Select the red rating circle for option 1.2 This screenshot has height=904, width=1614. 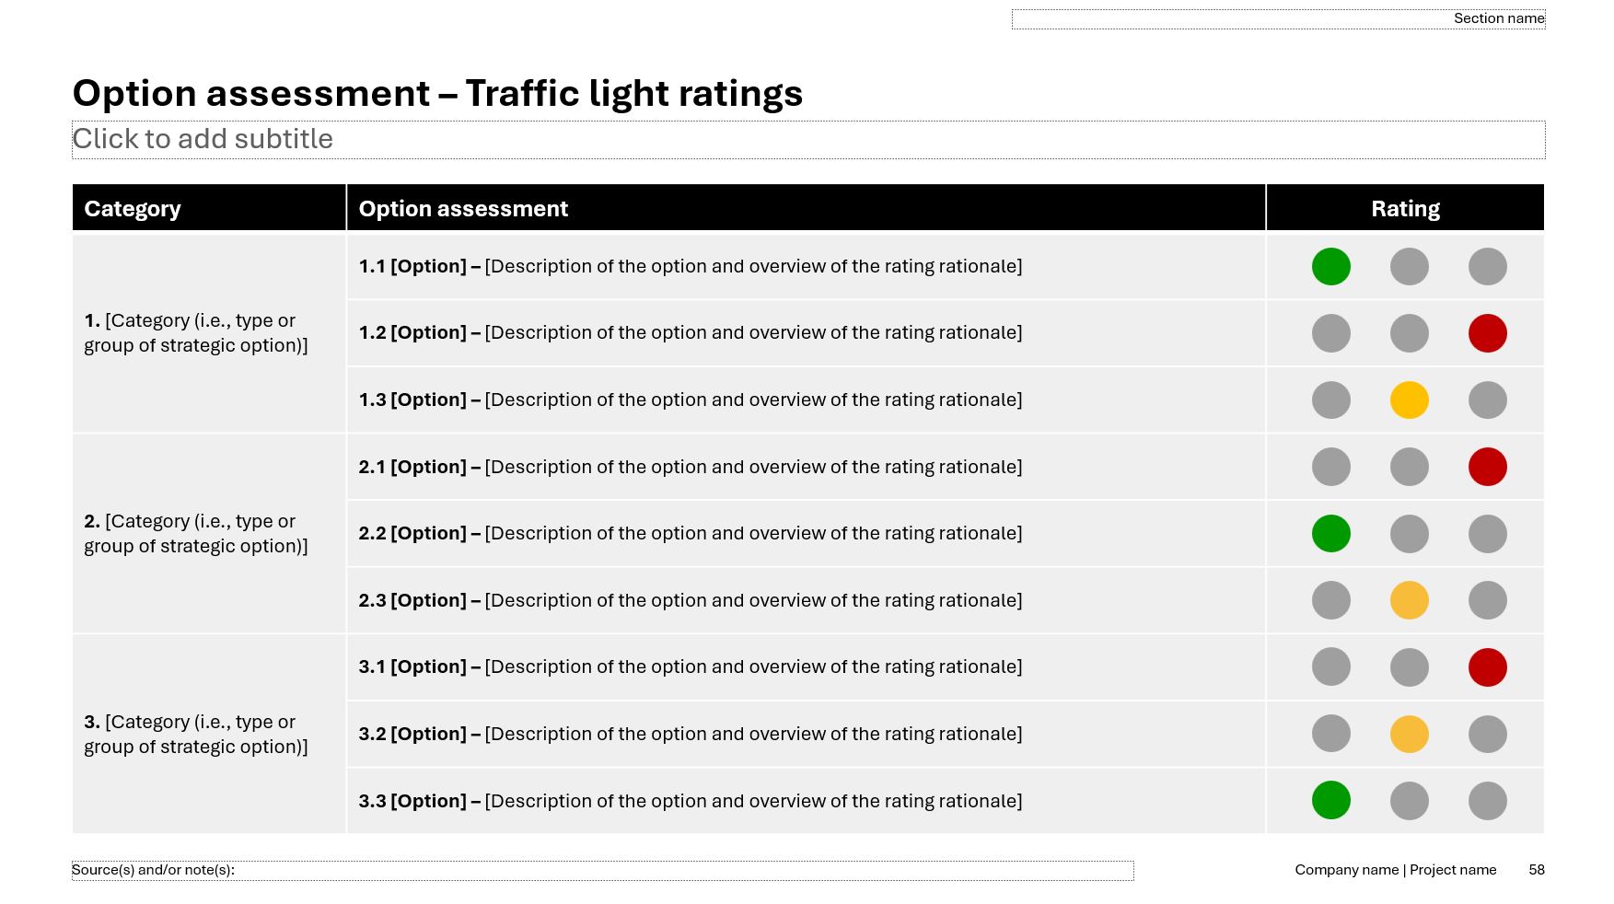pos(1487,333)
